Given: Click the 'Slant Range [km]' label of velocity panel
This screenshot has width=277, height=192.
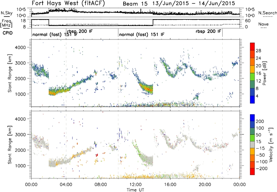Looking at the screenshot, I should pos(10,145).
